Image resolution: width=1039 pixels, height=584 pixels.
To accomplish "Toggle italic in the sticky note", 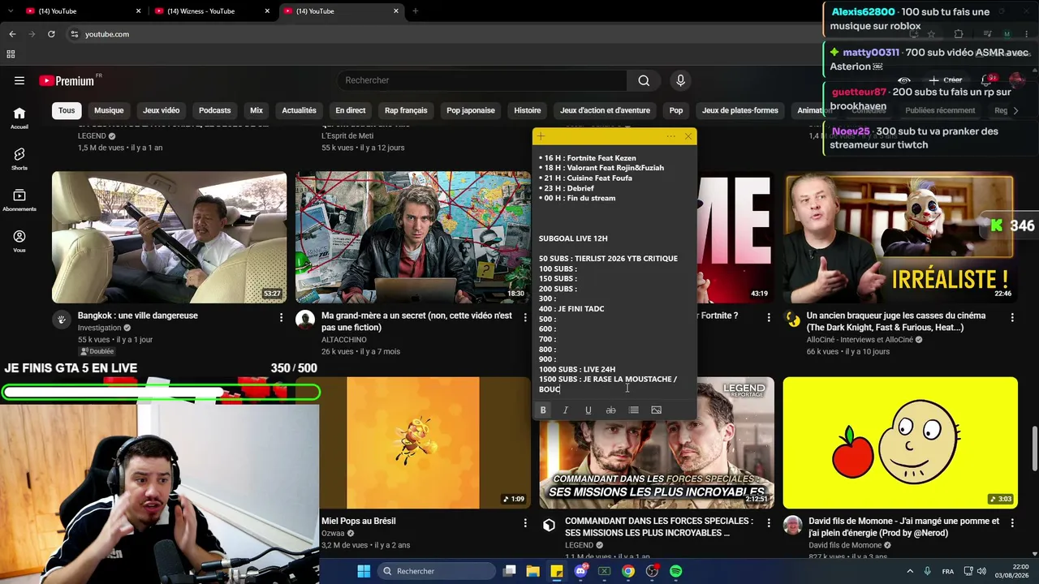I will coord(566,410).
